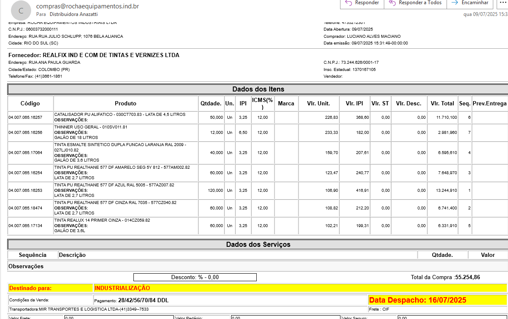Open the more actions ellipsis menu
The height and width of the screenshot is (319, 508).
coord(503,3)
